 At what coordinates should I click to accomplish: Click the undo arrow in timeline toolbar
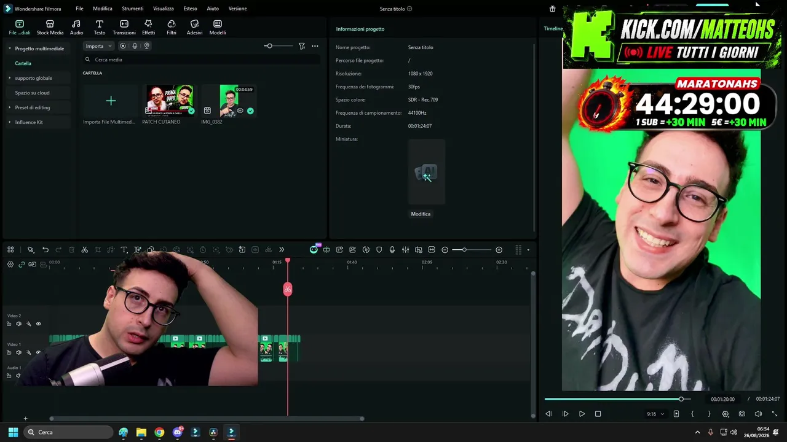(x=45, y=250)
